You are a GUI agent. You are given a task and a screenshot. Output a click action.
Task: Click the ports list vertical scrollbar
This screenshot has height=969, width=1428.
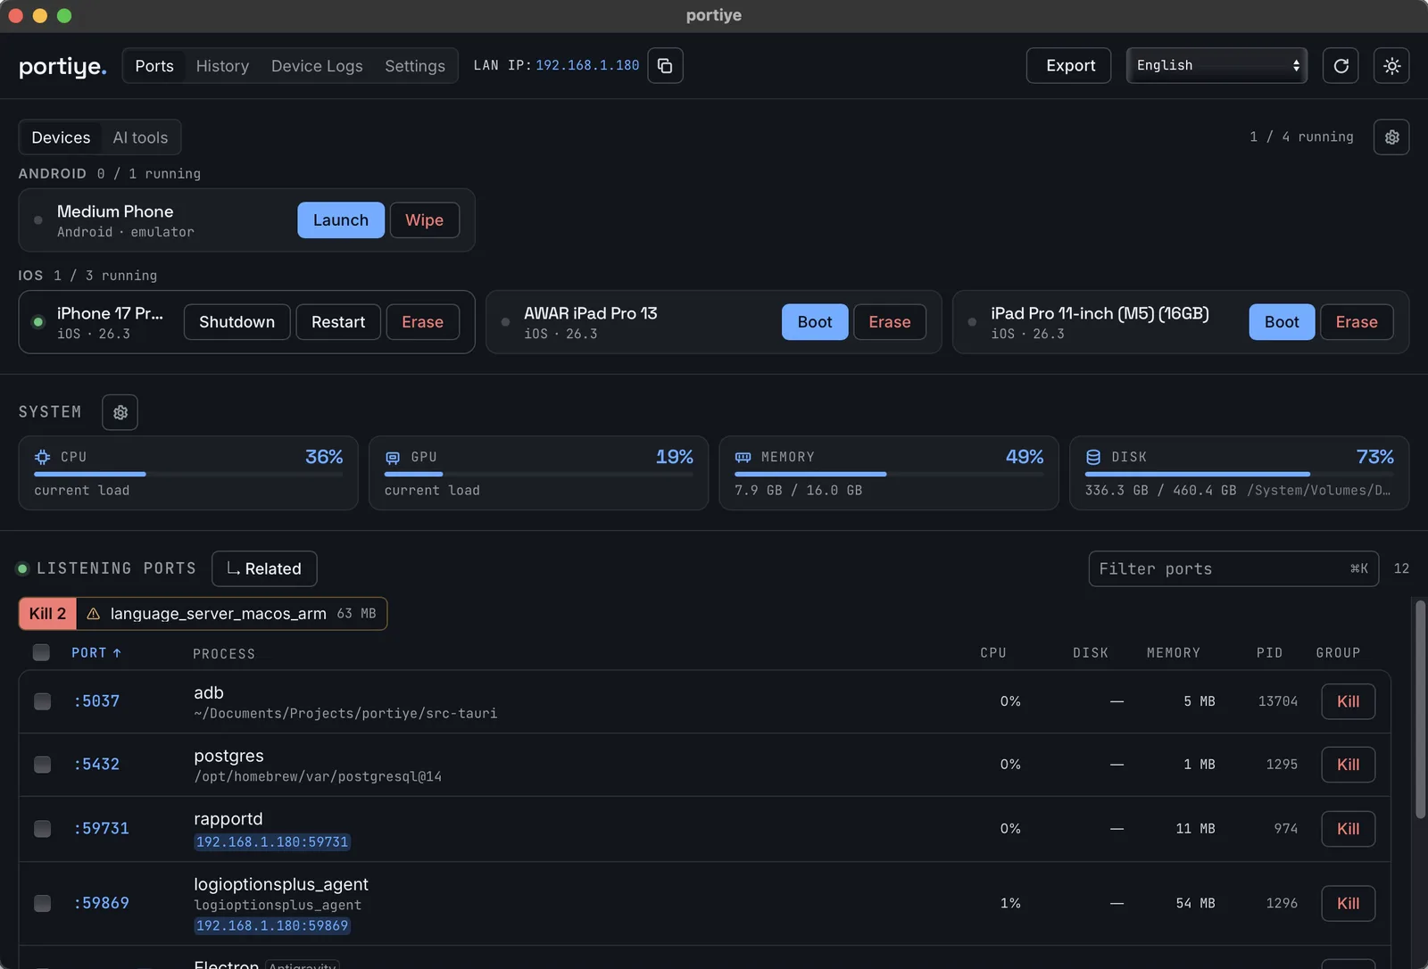[1420, 709]
